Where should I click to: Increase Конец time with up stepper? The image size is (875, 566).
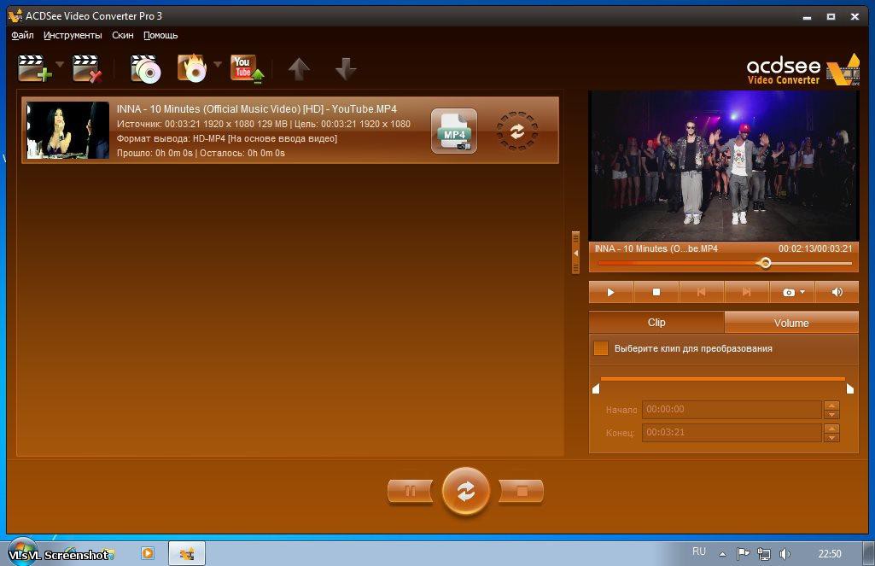(x=831, y=429)
